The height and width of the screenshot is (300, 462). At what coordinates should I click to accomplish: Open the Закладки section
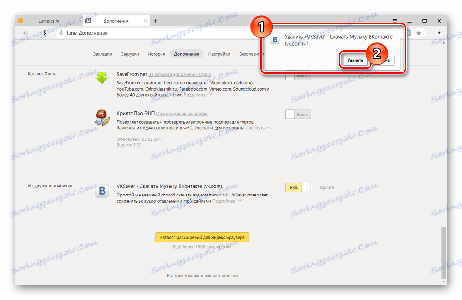tap(103, 54)
